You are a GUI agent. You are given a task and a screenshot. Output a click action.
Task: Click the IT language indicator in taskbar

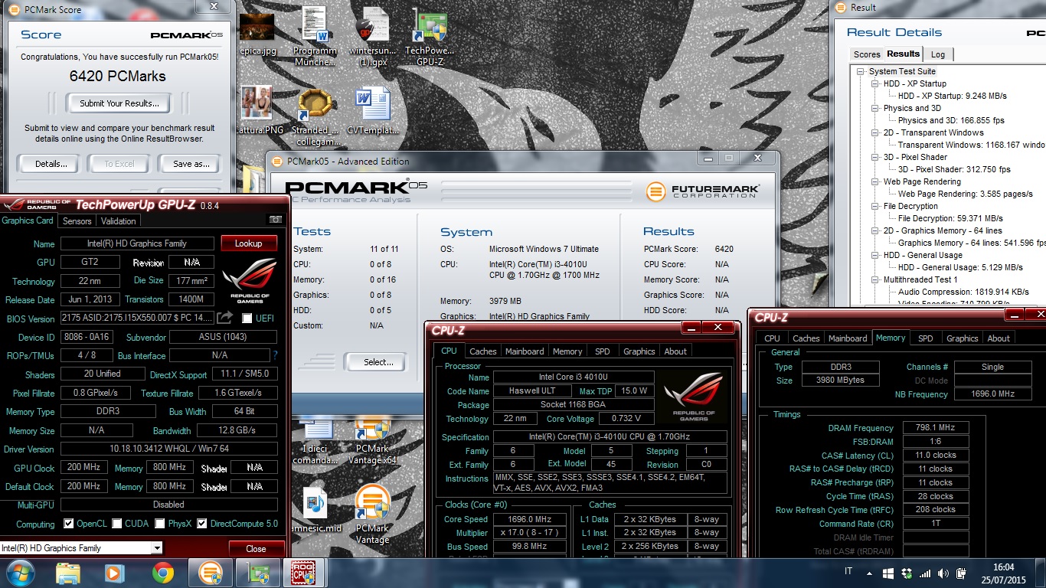tap(848, 573)
